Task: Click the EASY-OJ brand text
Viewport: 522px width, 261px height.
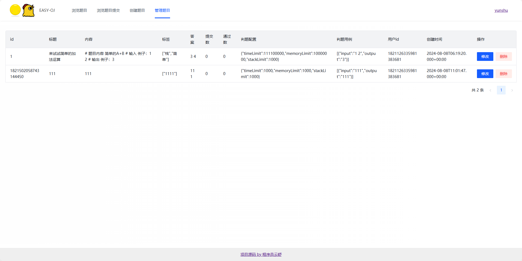Action: pos(47,10)
